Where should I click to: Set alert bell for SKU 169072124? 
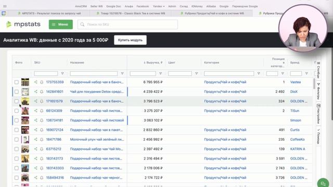(42, 130)
